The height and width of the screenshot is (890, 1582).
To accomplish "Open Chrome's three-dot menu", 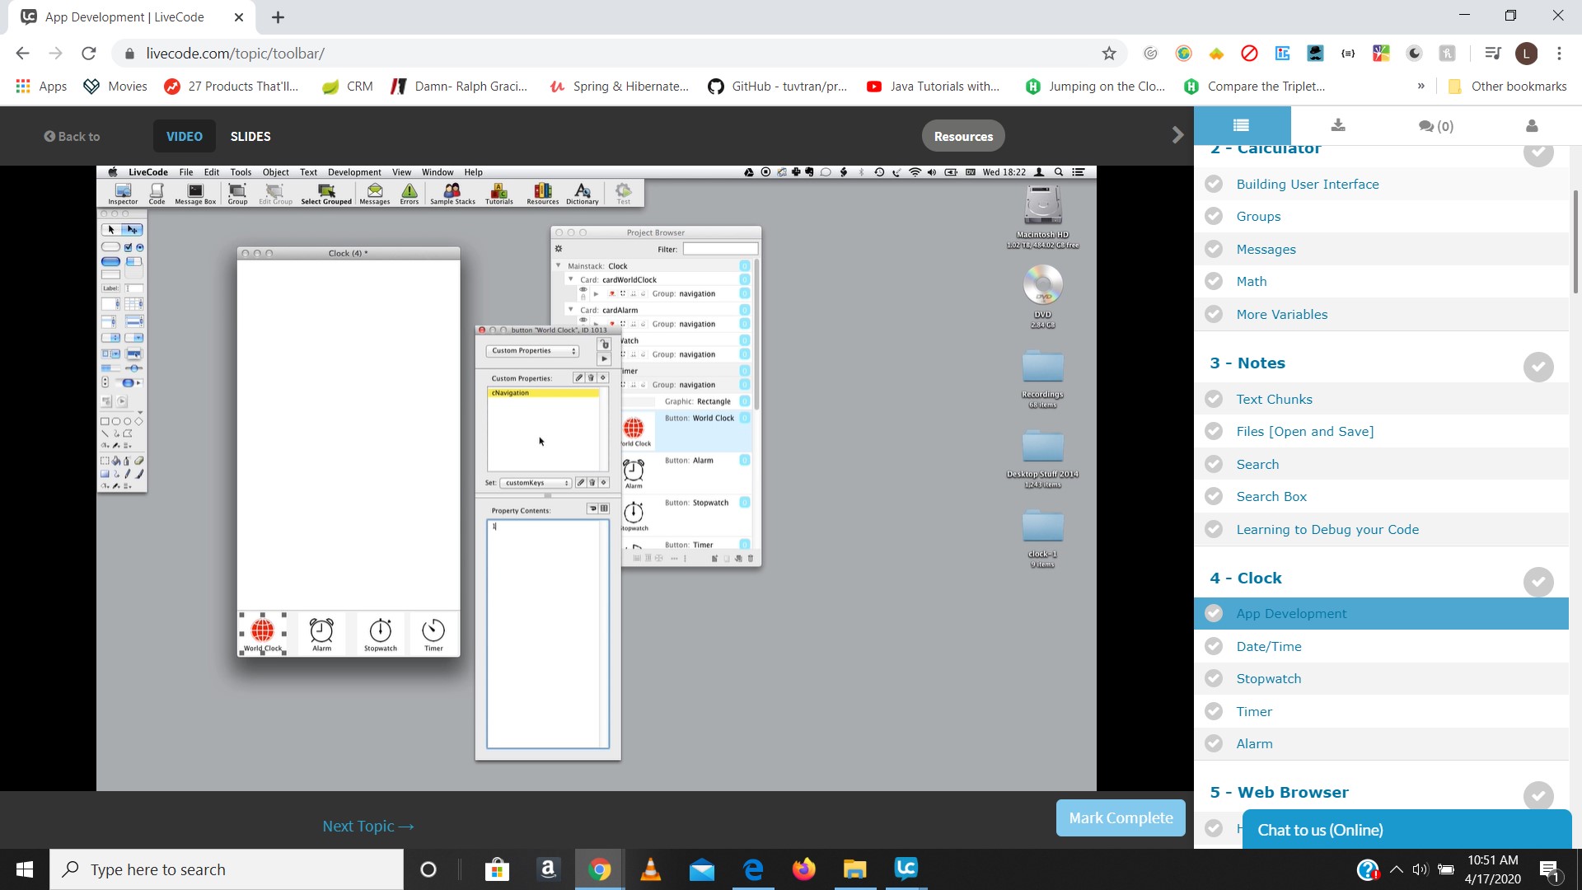I will (1559, 54).
